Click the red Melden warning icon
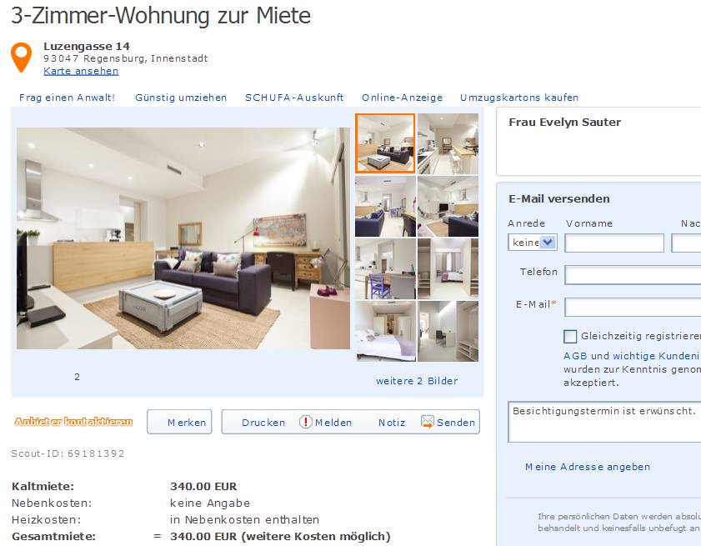701x546 pixels. [x=305, y=422]
